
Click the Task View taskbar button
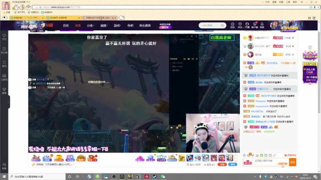(78, 176)
